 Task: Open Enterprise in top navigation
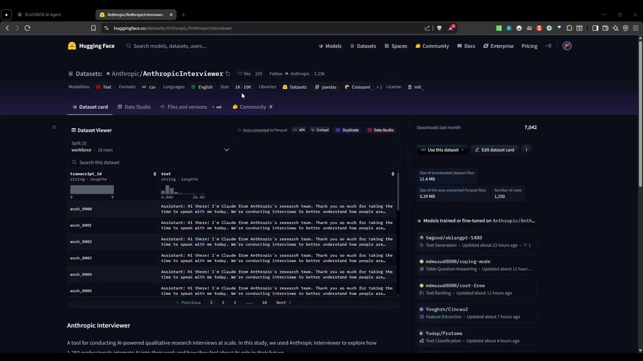[498, 46]
